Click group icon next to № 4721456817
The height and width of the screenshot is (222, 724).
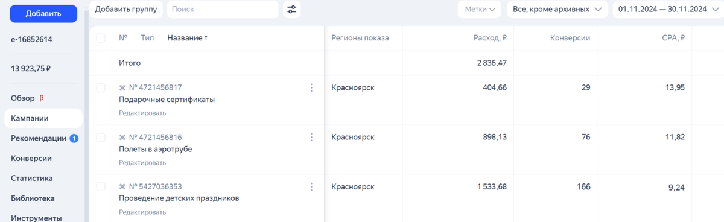point(122,87)
